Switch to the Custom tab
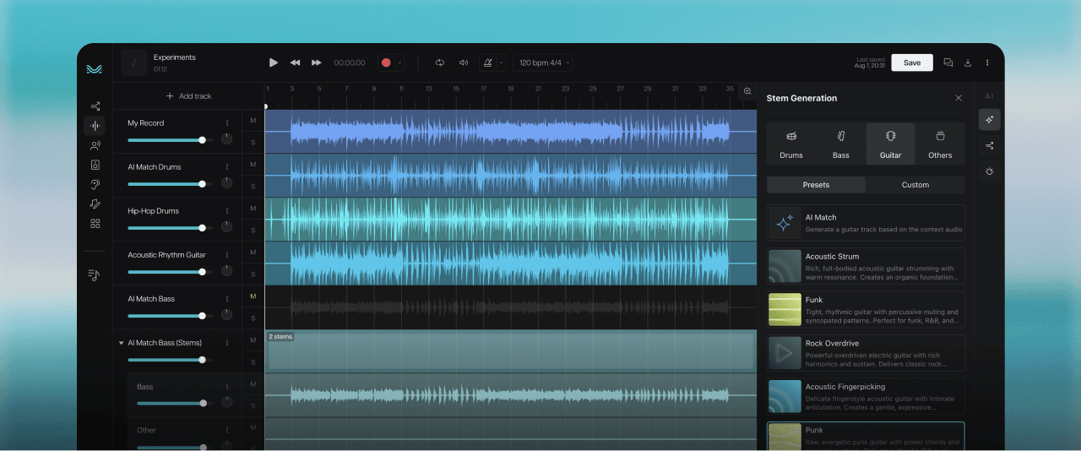Screen dimensions: 1081x451 click(915, 185)
